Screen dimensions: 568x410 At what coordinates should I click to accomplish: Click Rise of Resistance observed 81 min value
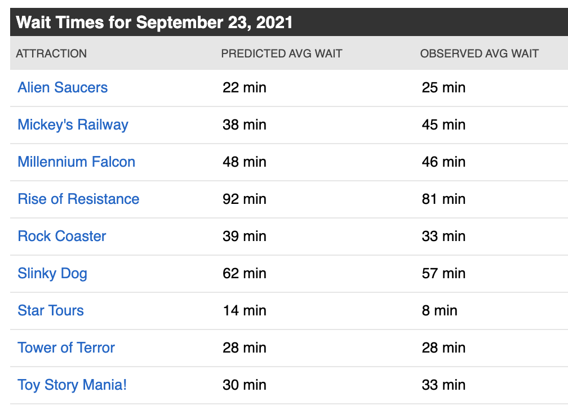tap(443, 199)
